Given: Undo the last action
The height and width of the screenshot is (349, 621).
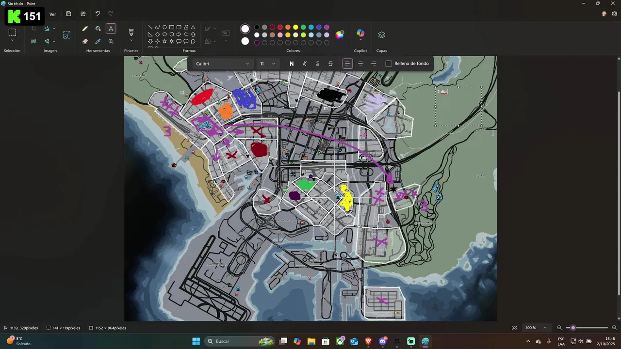Looking at the screenshot, I should click(98, 14).
